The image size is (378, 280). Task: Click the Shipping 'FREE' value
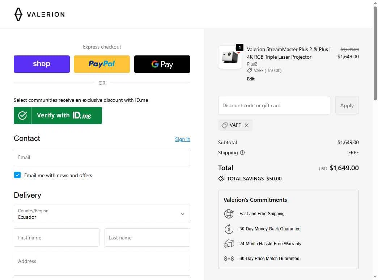[353, 152]
